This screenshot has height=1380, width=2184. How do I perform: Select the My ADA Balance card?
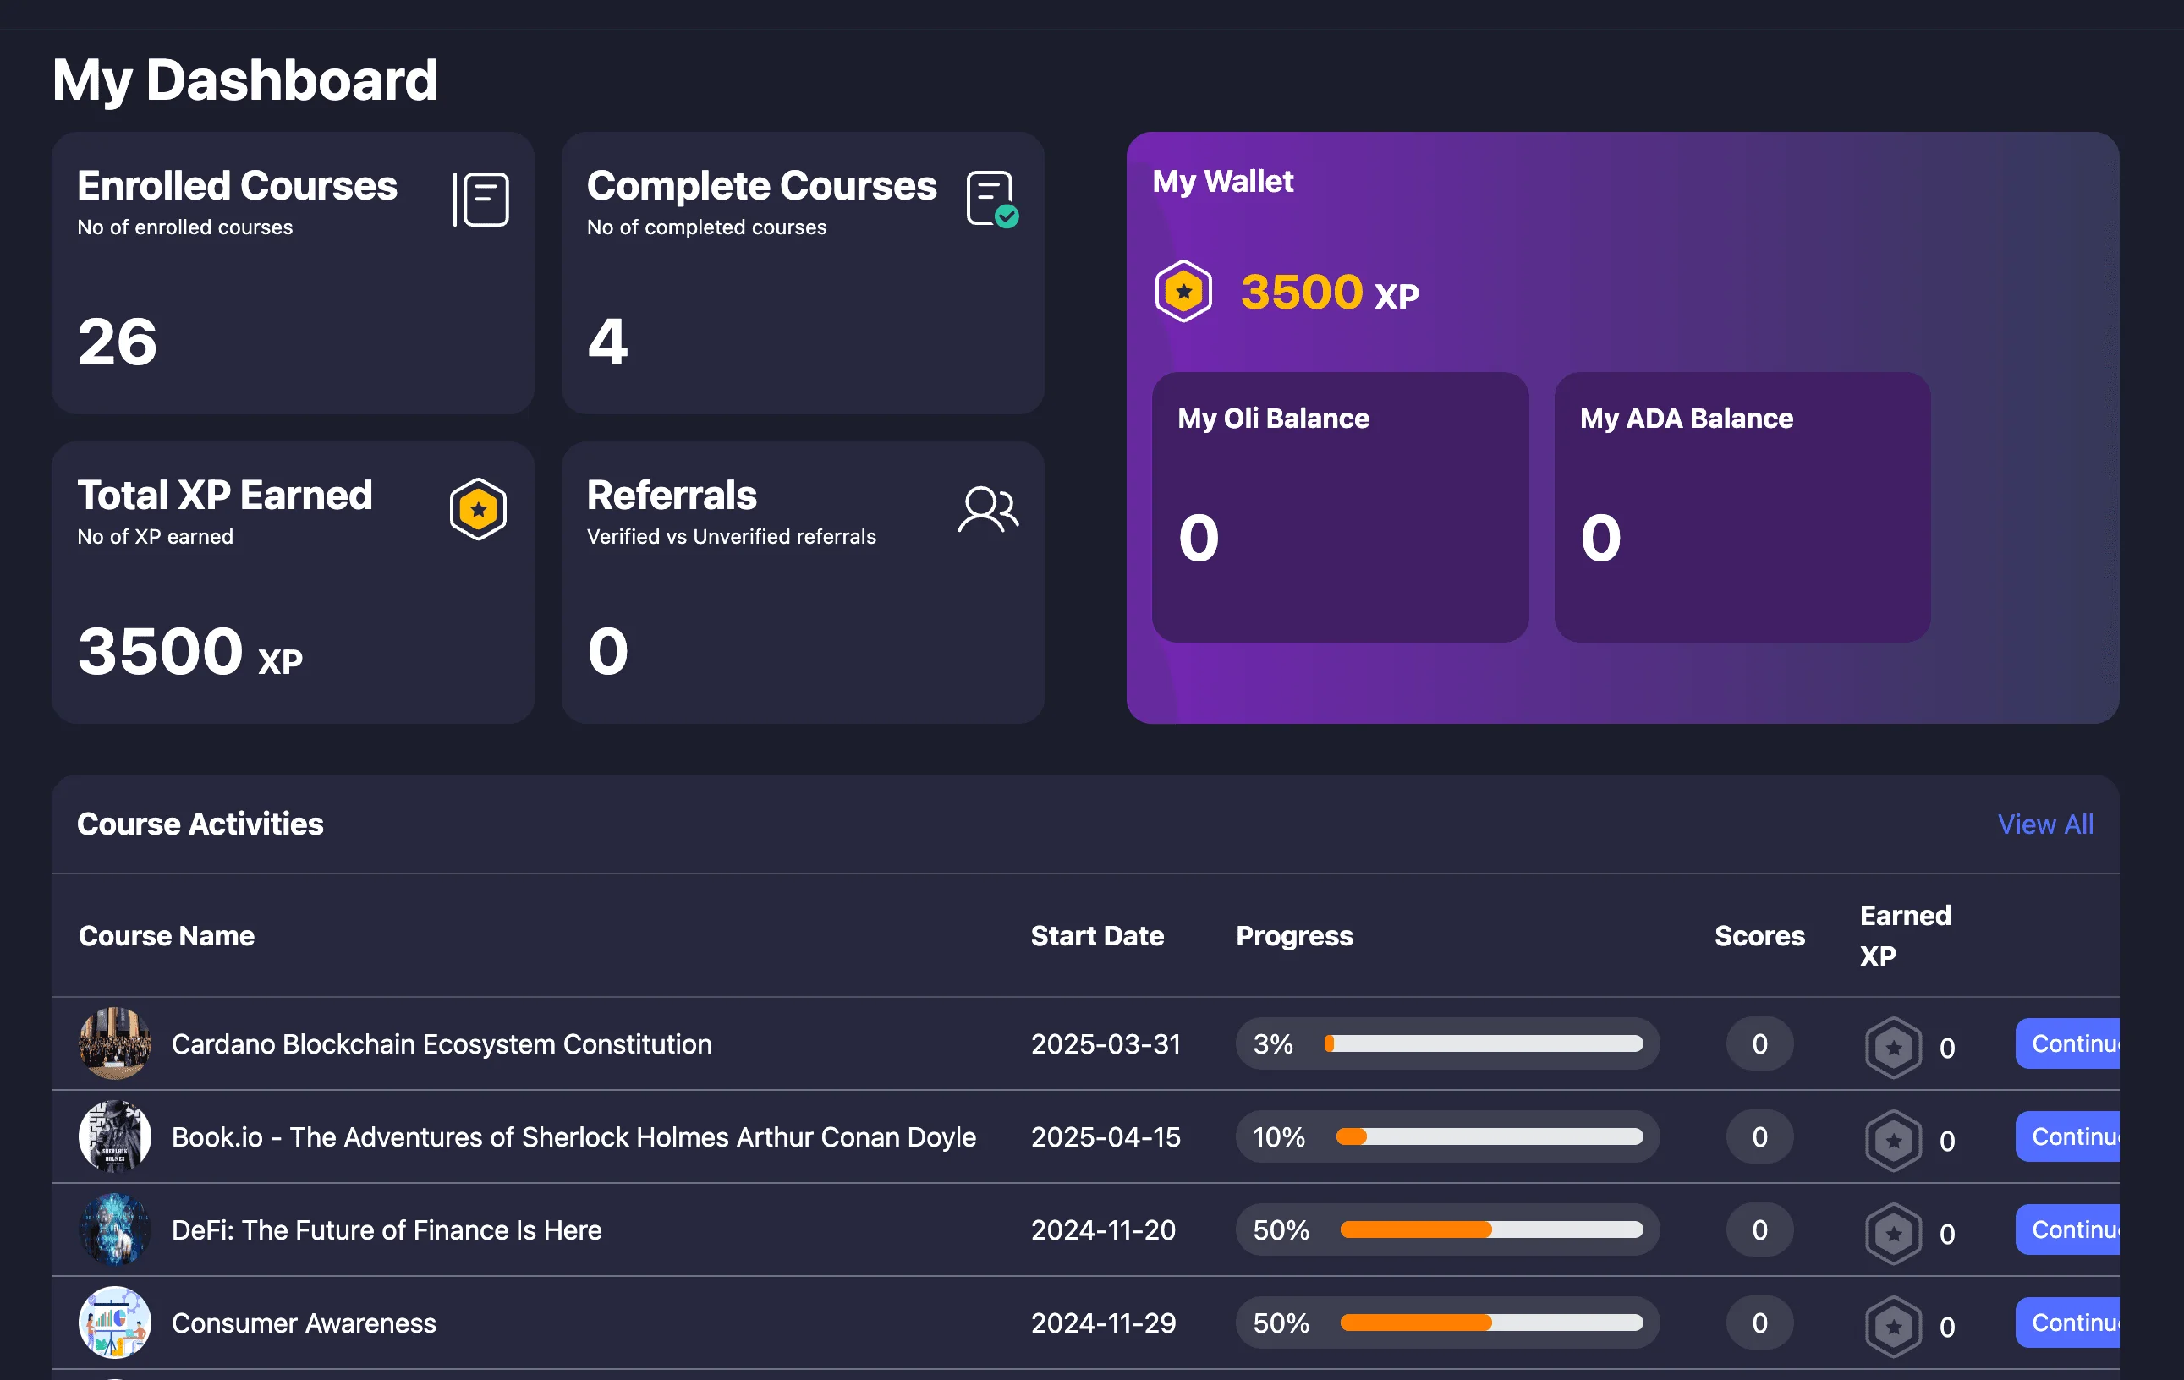pyautogui.click(x=1742, y=507)
